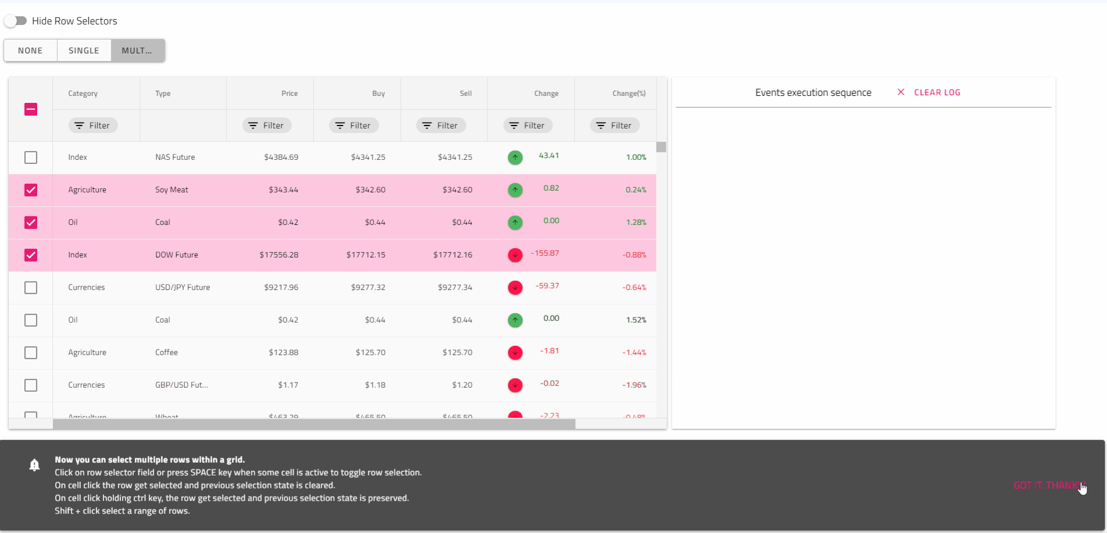Click the header select-all checkbox
Screen dimensions: 1107x533
tap(31, 109)
